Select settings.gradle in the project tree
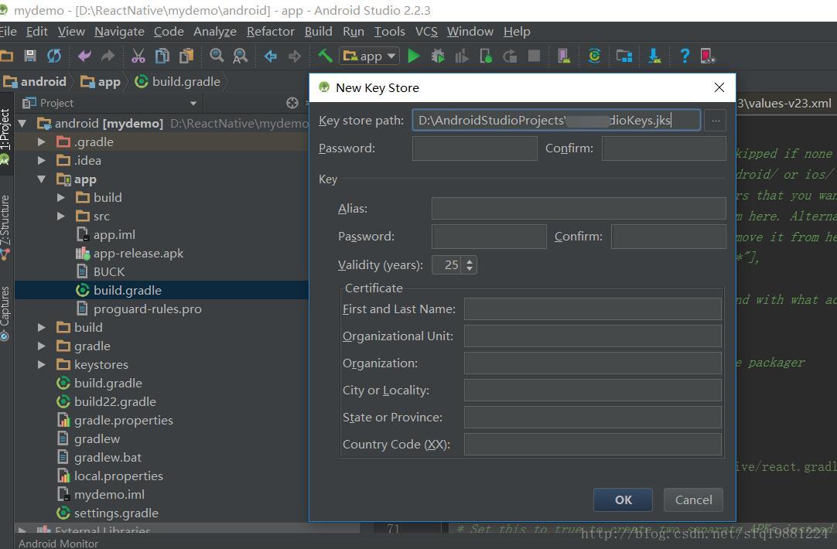Viewport: 837px width, 549px height. click(116, 513)
